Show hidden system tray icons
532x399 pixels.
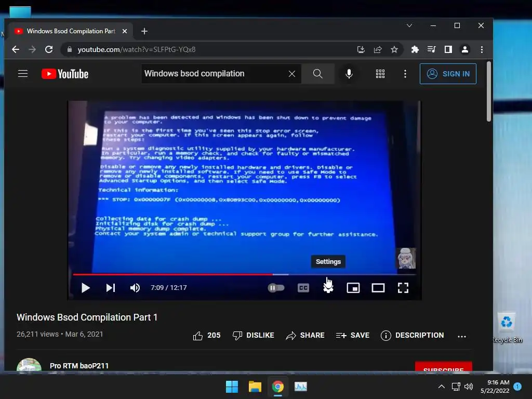[x=442, y=387]
